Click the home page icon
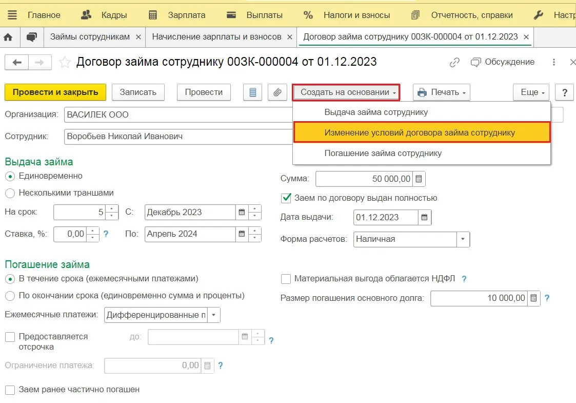The image size is (576, 403). (8, 37)
